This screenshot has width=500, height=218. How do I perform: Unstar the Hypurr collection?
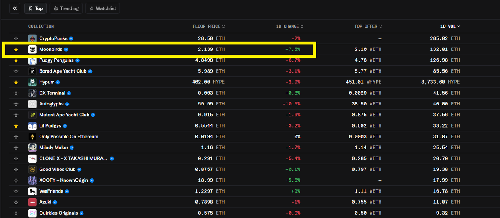[16, 82]
